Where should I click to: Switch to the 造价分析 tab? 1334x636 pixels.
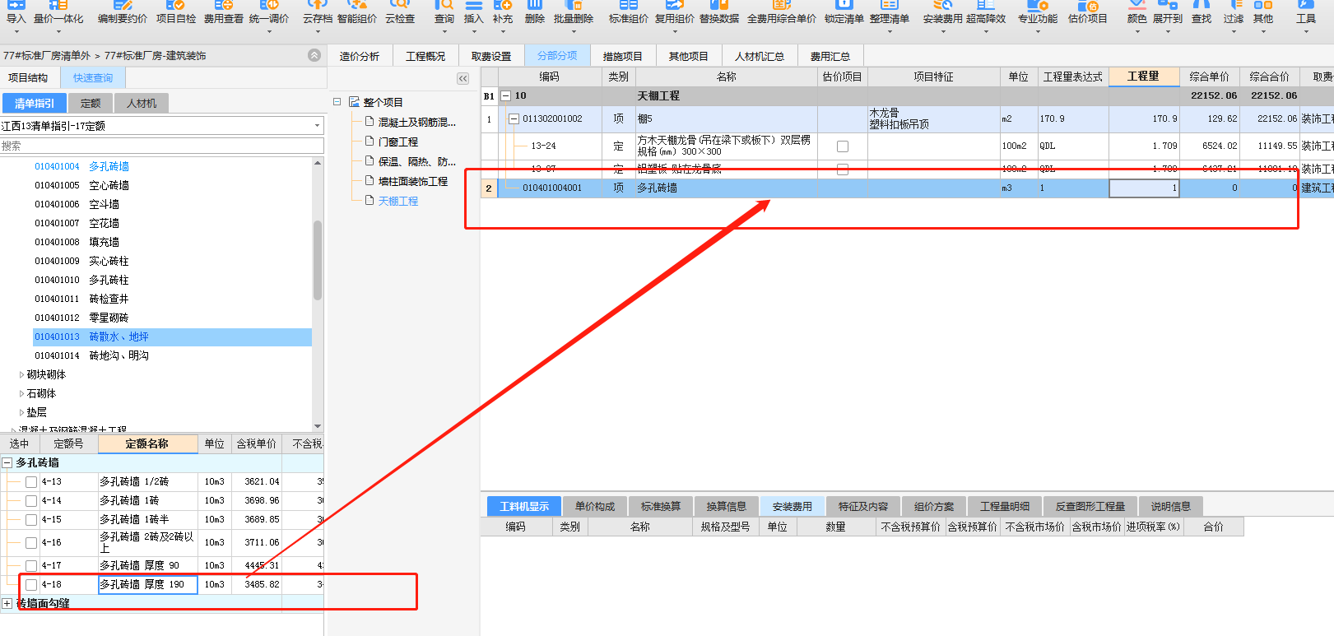point(360,56)
